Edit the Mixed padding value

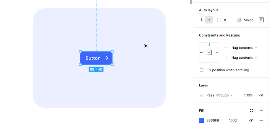click(249, 20)
